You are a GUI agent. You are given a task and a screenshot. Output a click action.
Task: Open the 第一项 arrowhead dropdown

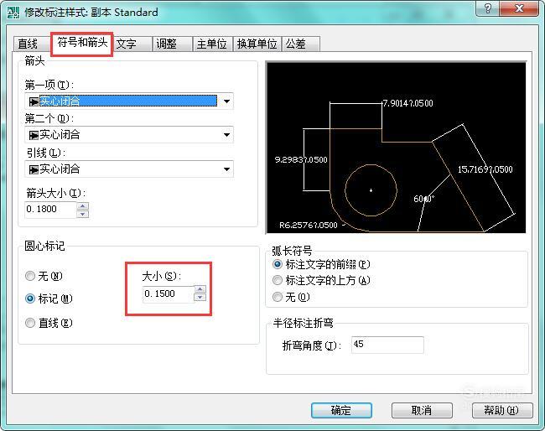[226, 101]
